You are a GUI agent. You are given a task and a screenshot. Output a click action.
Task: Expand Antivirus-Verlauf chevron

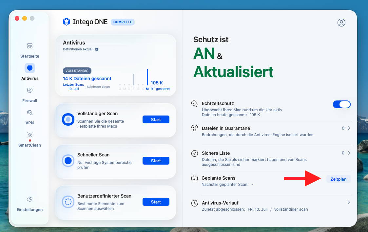[349, 203]
